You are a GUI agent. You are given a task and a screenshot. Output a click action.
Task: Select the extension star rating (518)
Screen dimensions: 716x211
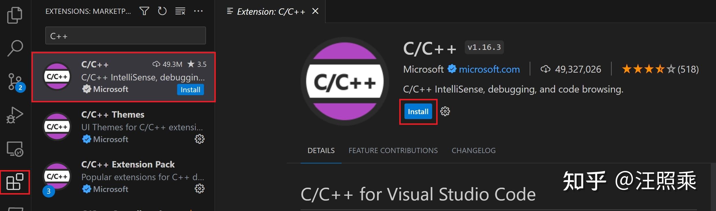click(x=660, y=69)
